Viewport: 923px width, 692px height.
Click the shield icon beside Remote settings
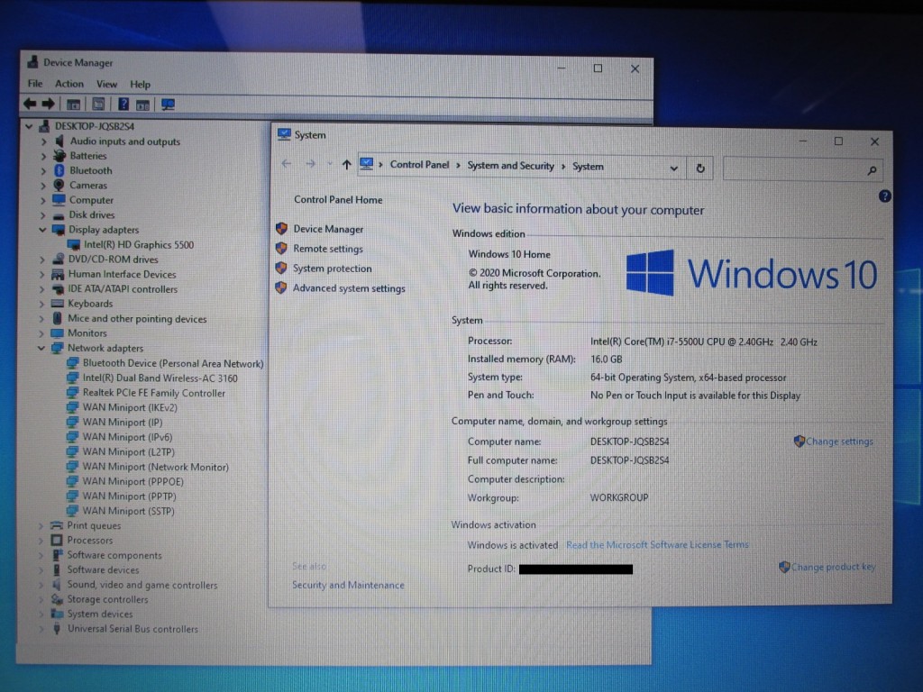[x=281, y=249]
